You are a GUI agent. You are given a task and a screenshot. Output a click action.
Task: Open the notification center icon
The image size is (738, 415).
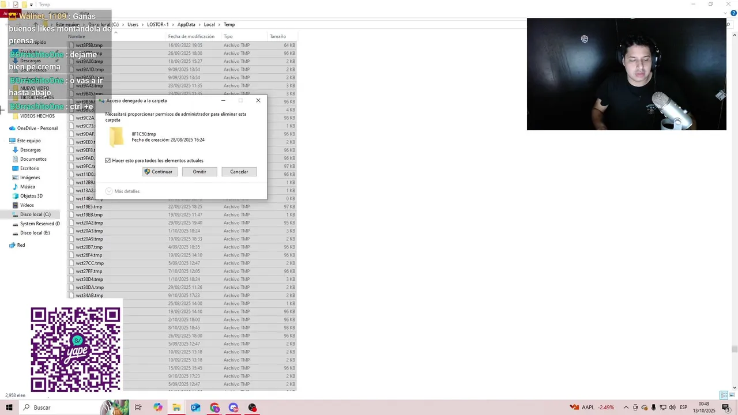(726, 408)
